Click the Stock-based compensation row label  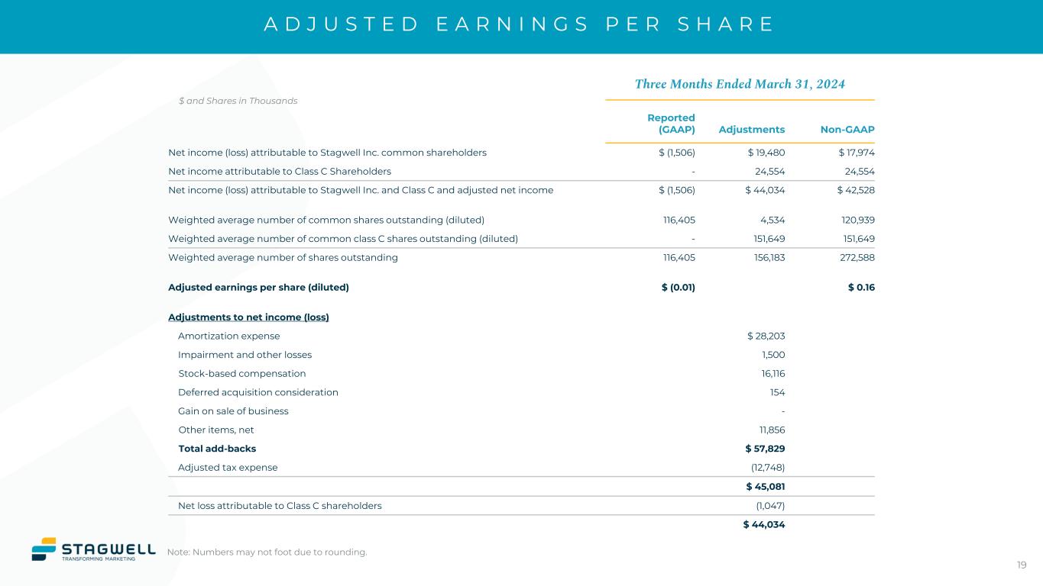pos(241,374)
